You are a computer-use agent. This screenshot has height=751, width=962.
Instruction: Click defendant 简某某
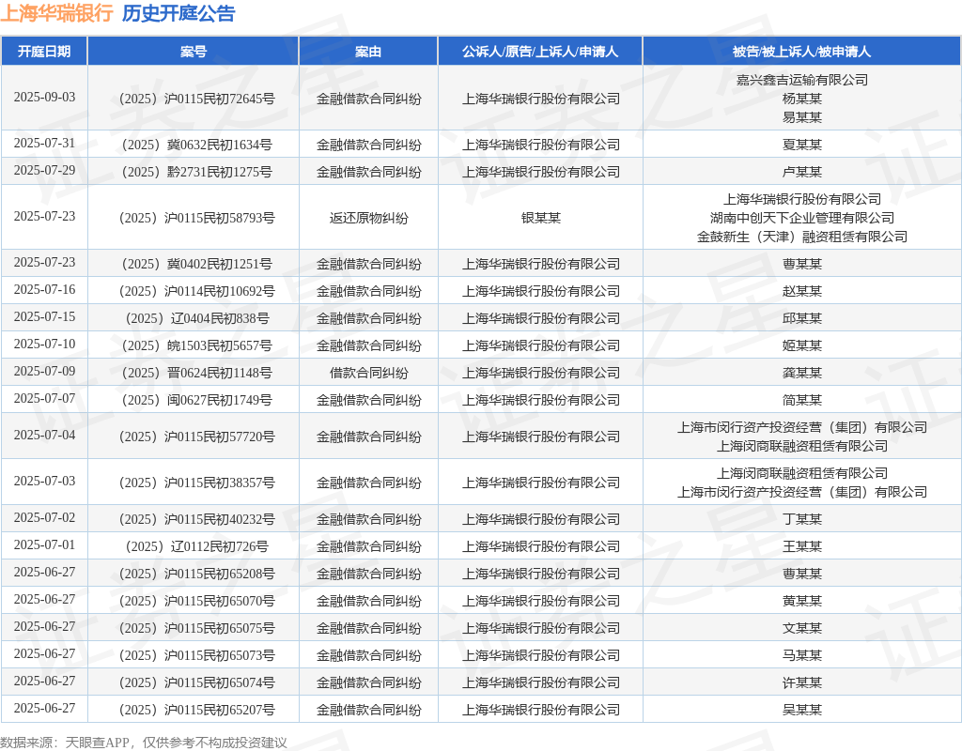pyautogui.click(x=802, y=400)
